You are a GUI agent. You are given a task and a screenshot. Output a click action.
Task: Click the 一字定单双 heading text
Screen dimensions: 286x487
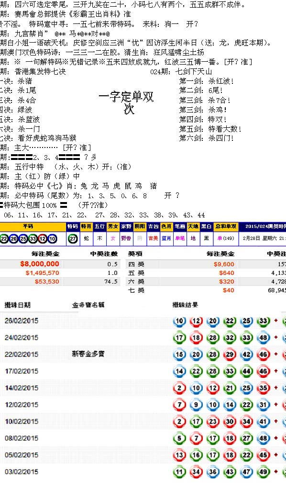point(126,97)
